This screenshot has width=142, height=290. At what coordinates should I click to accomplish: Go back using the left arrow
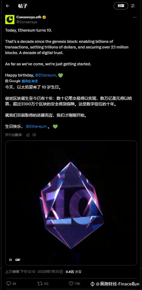8,6
